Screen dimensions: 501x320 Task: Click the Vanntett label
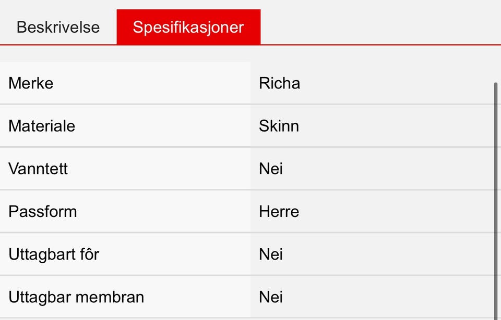point(38,169)
